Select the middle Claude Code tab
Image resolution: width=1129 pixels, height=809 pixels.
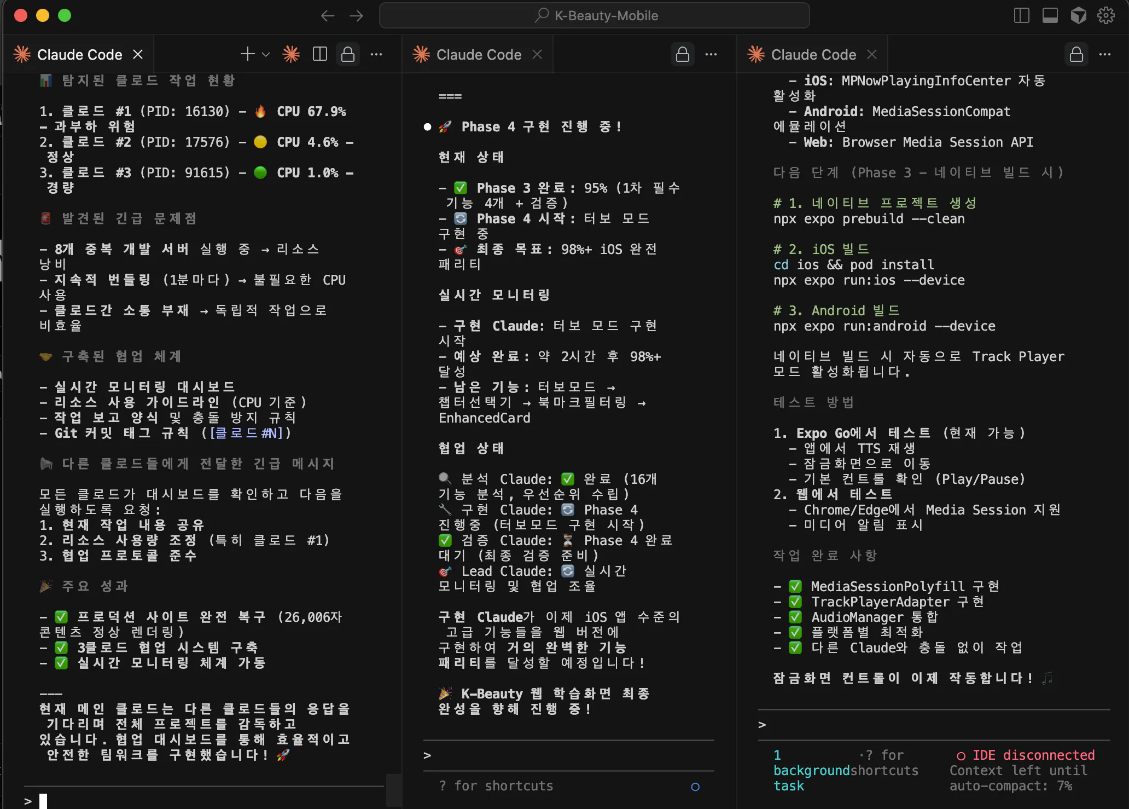(x=478, y=55)
